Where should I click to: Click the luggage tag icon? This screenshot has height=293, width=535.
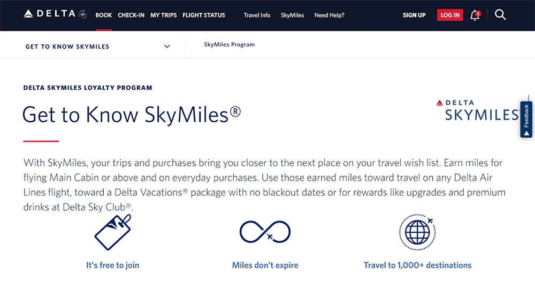pos(112,232)
